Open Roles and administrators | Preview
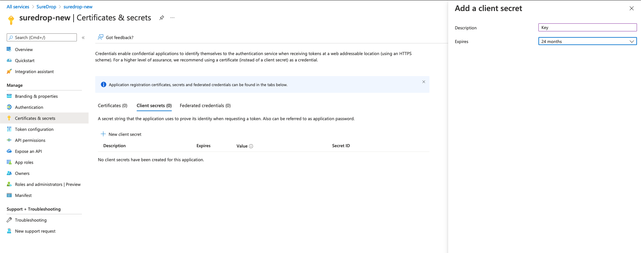641x253 pixels. (48, 184)
